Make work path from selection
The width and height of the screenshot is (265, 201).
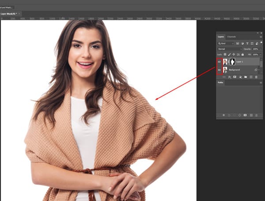pos(240,115)
